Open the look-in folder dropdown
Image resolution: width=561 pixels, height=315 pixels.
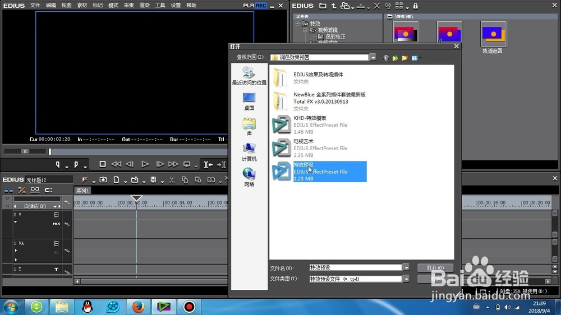pyautogui.click(x=373, y=57)
